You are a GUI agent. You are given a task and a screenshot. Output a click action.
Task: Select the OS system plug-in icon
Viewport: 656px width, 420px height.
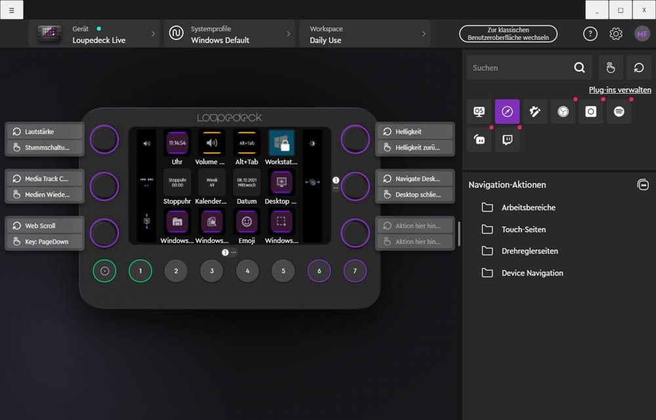click(x=479, y=111)
